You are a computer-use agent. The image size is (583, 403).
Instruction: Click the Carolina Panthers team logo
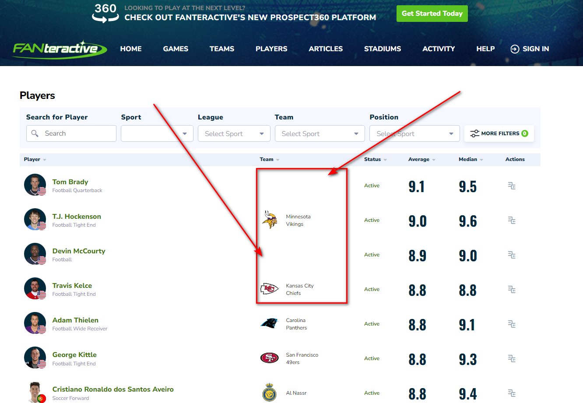pos(270,323)
